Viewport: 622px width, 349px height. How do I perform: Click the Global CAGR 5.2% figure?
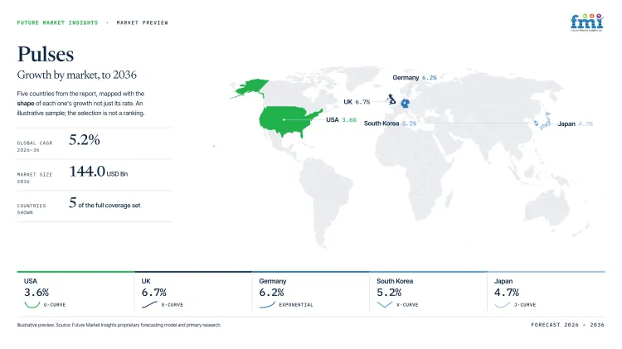click(85, 139)
